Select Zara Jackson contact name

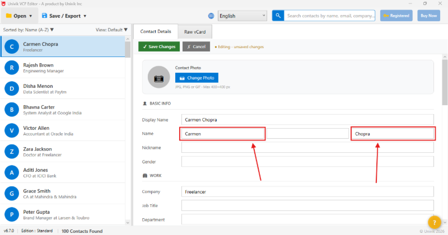pyautogui.click(x=38, y=149)
